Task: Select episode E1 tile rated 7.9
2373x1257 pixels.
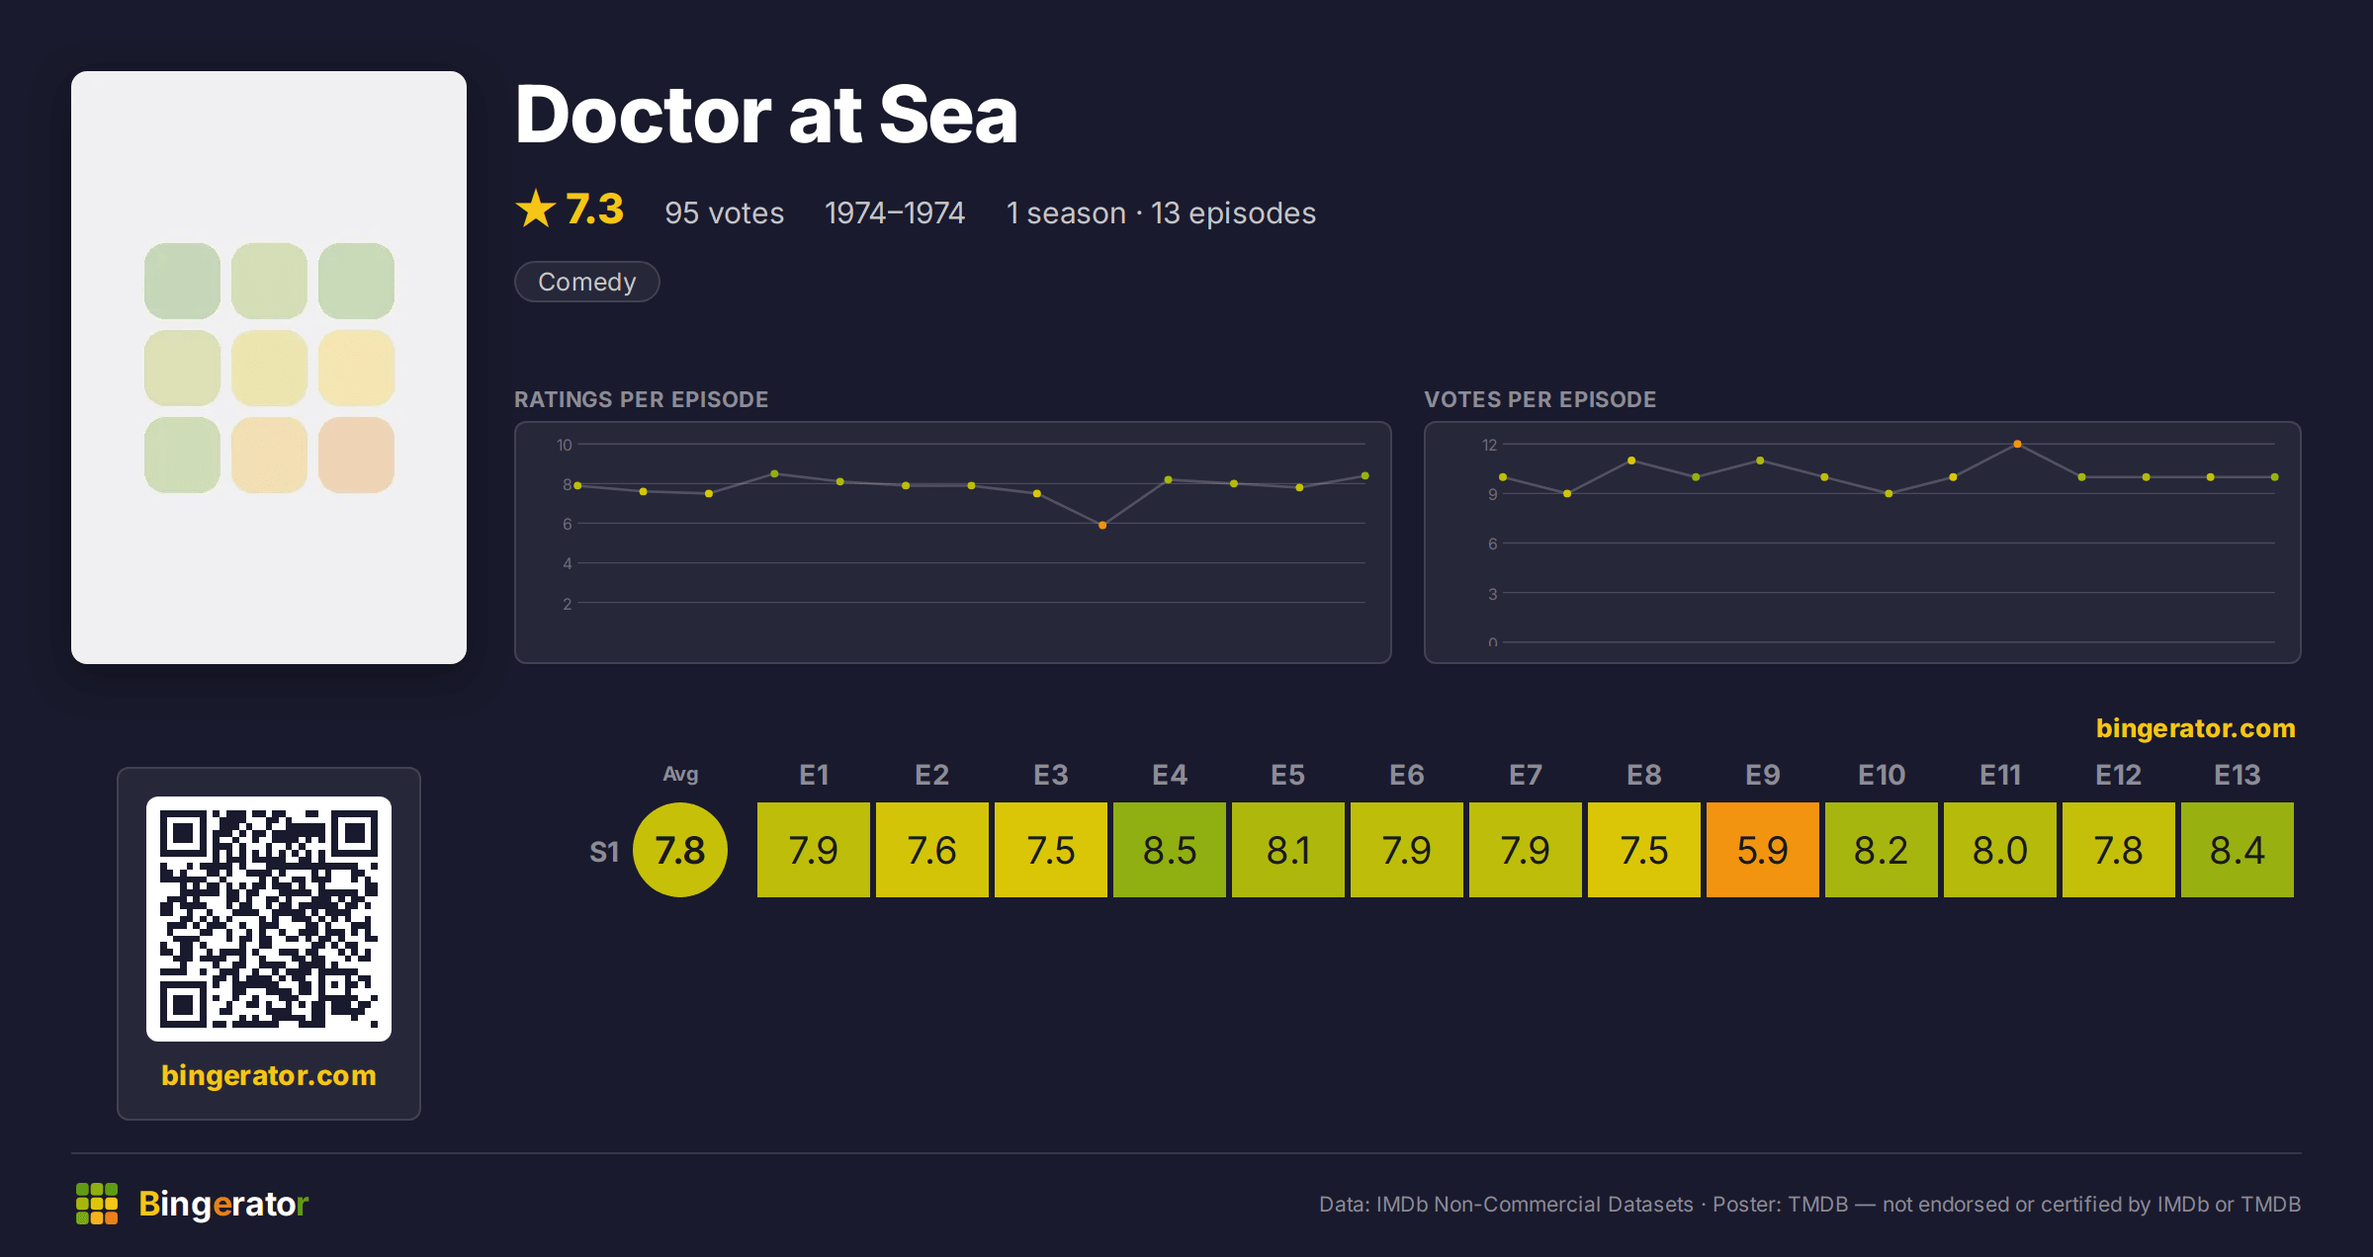Action: (x=814, y=850)
